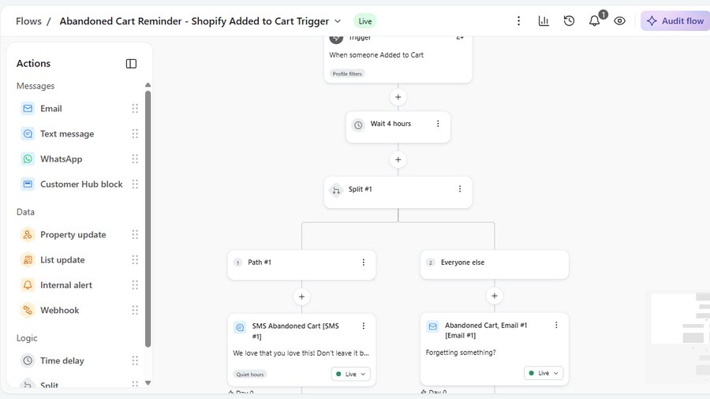Select SMS Abandoned Cart [SMS #1] title
The width and height of the screenshot is (710, 399).
(x=295, y=331)
